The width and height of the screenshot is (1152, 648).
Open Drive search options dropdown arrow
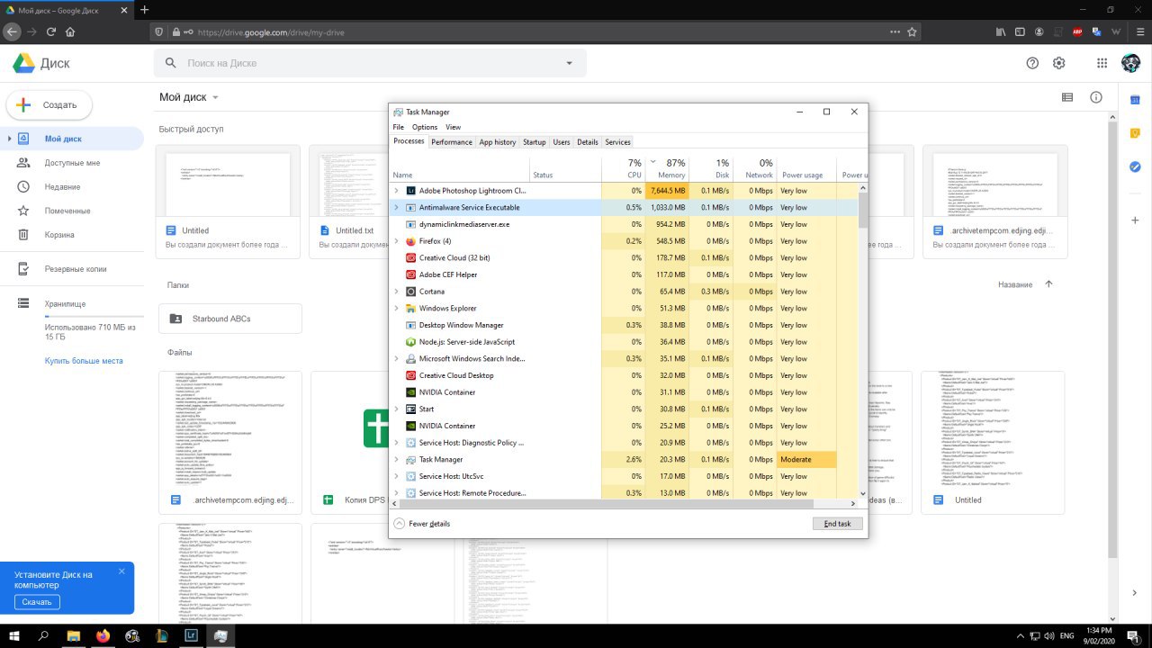pos(569,63)
